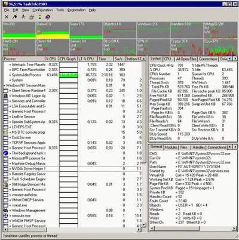Open the Tools menu

click(x=60, y=10)
